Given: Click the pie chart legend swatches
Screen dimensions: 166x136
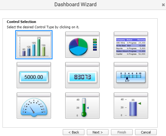Looking at the screenshot, I should [95, 45].
